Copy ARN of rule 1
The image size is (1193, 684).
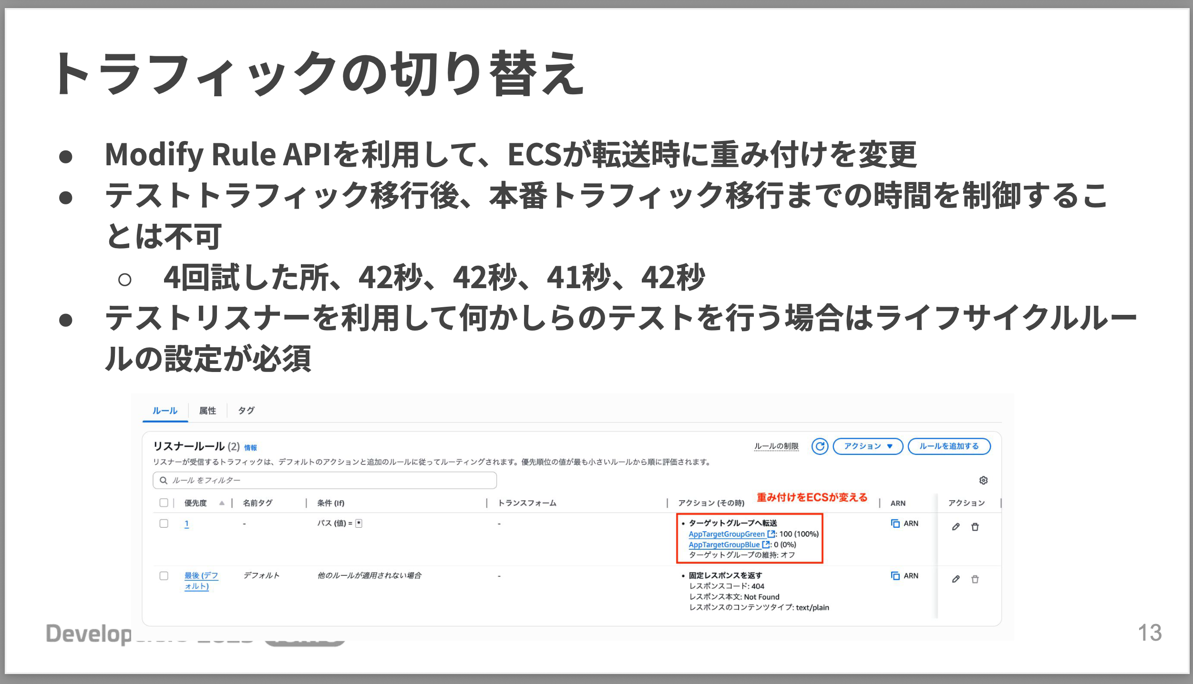pyautogui.click(x=895, y=523)
